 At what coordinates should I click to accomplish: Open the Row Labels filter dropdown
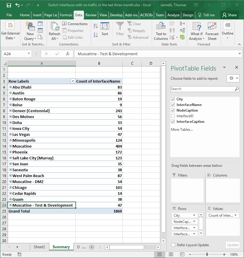(73, 81)
